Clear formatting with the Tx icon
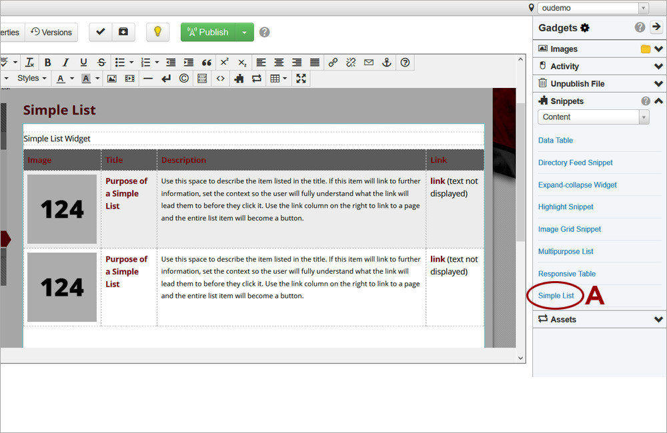Image resolution: width=667 pixels, height=433 pixels. [29, 63]
